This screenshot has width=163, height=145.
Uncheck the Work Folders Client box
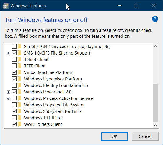(x=14, y=124)
